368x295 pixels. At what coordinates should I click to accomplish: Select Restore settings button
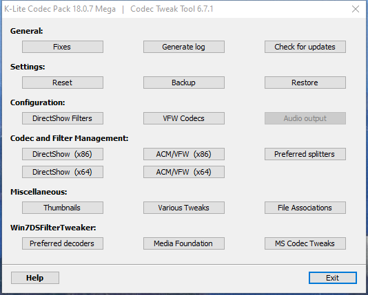coord(305,83)
